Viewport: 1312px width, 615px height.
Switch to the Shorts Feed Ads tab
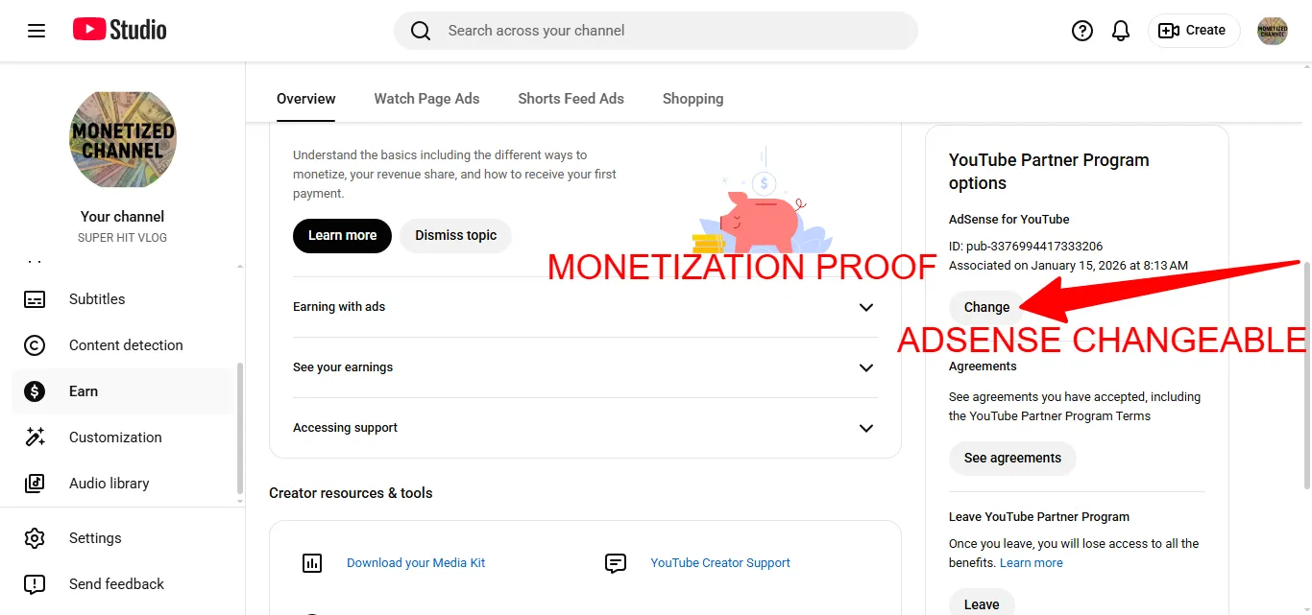click(x=571, y=99)
